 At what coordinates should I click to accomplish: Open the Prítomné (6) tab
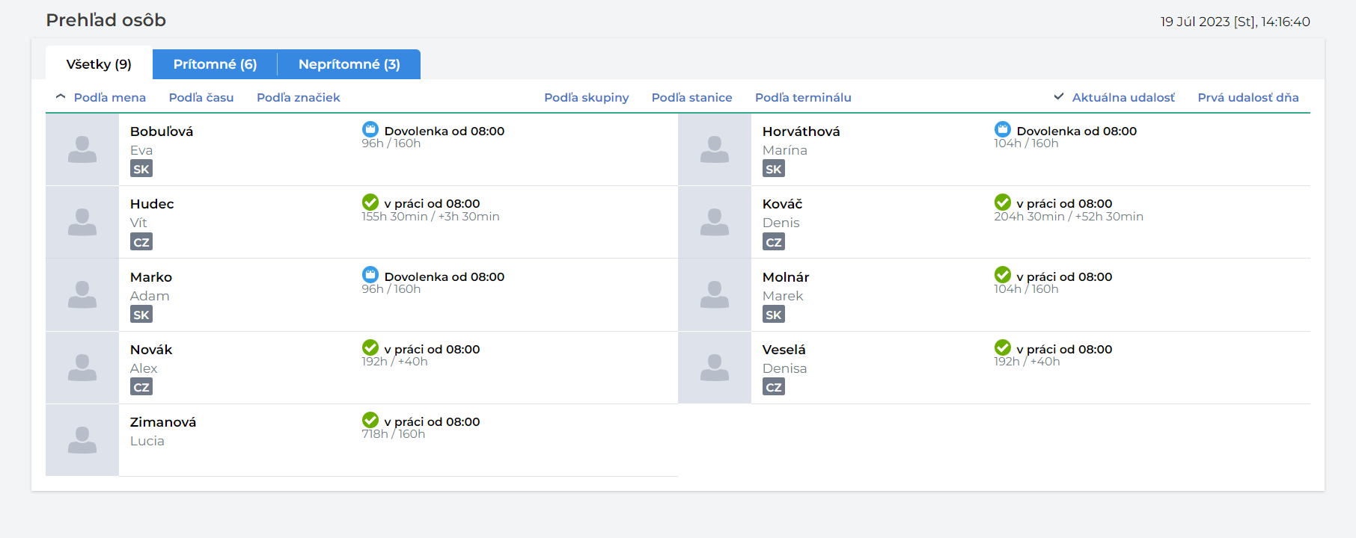215,64
